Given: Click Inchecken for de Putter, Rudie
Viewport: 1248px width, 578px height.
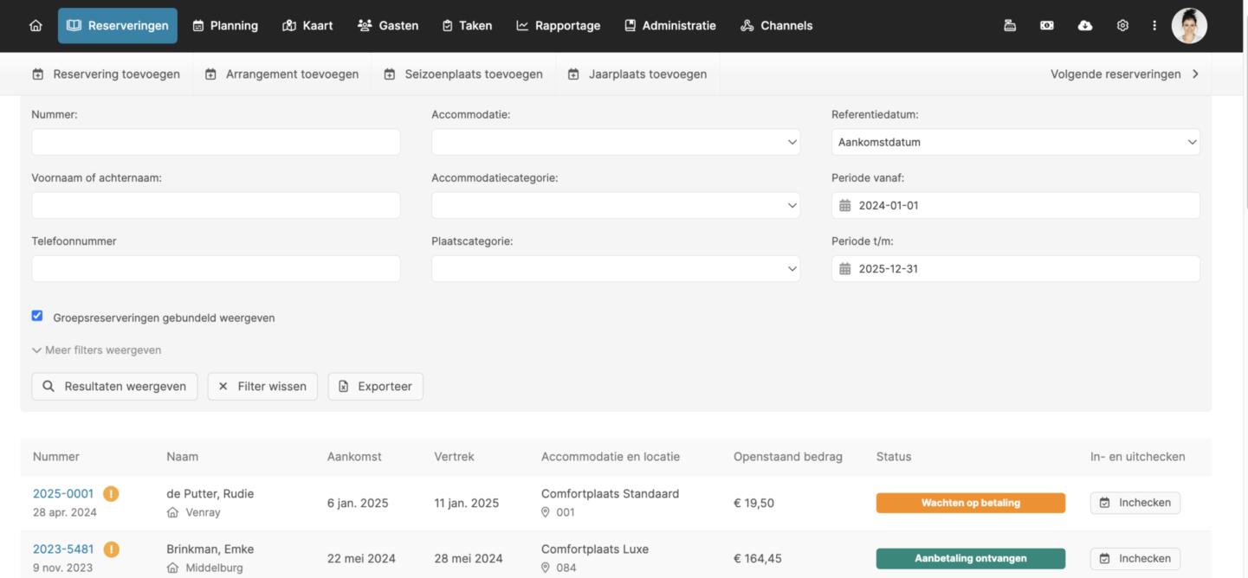Looking at the screenshot, I should [x=1135, y=503].
